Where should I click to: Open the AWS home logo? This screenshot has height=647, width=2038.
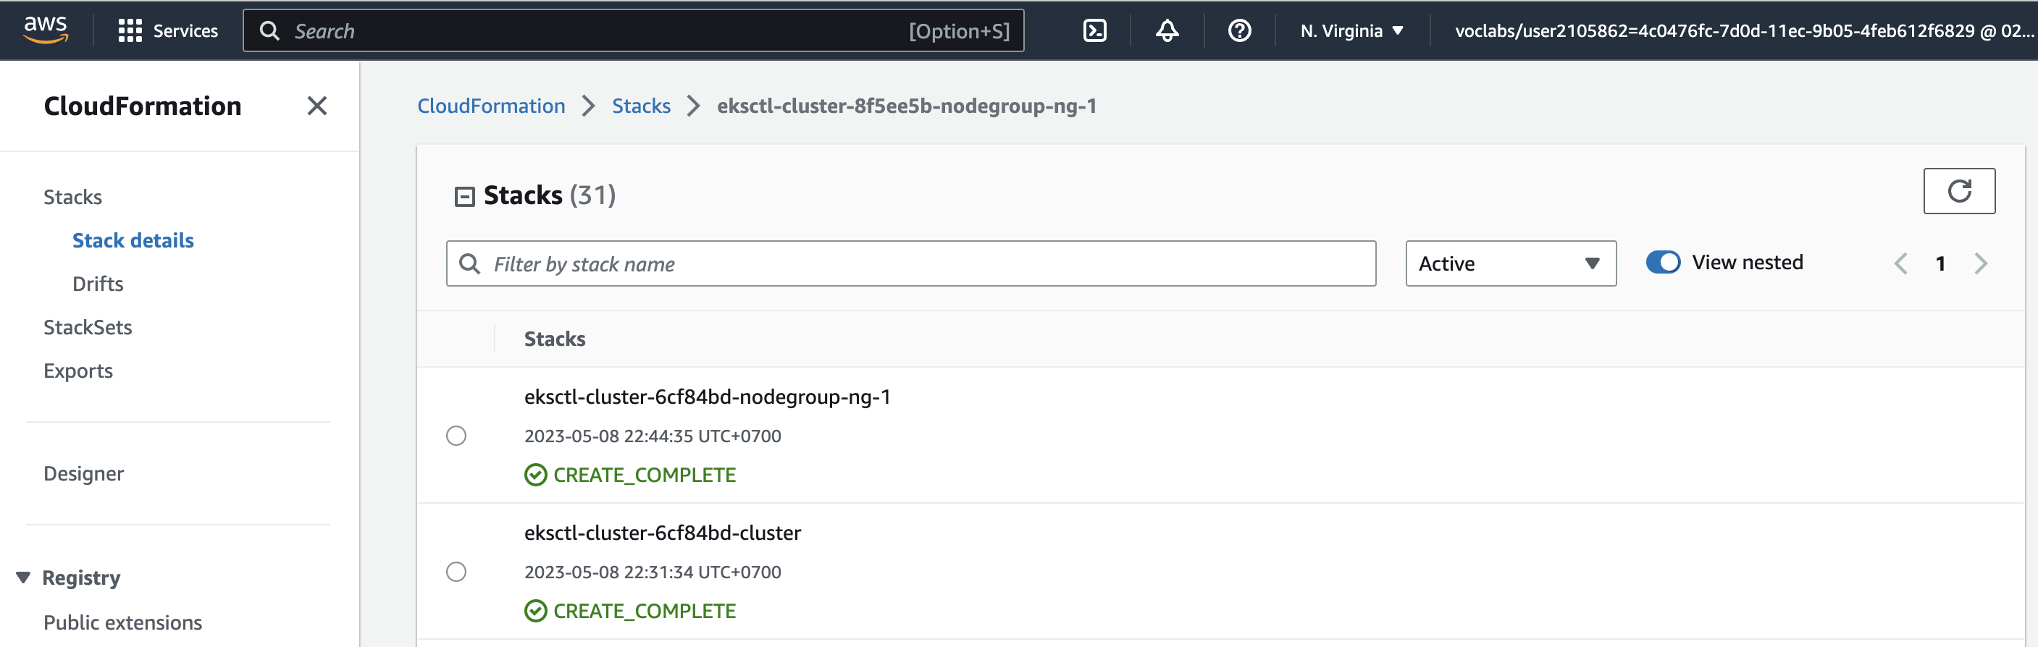[x=45, y=30]
